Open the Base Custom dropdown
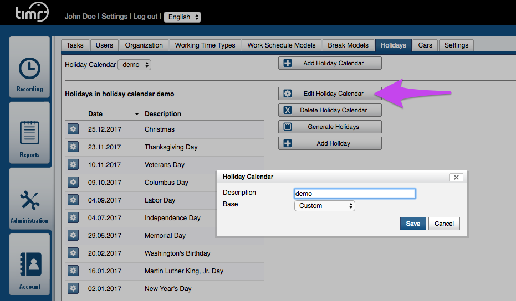 [x=324, y=206]
